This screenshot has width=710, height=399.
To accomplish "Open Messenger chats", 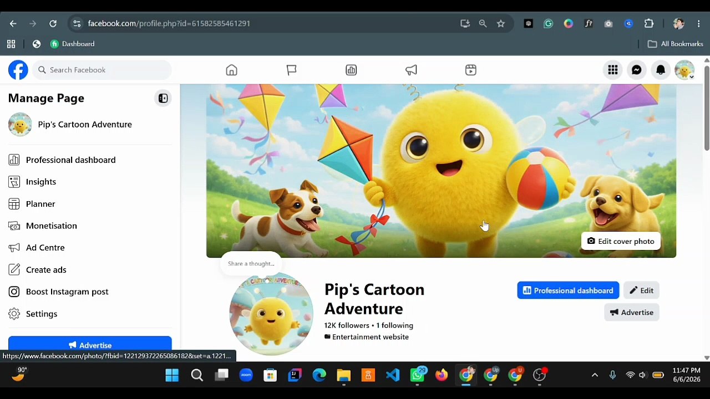I will [x=637, y=70].
